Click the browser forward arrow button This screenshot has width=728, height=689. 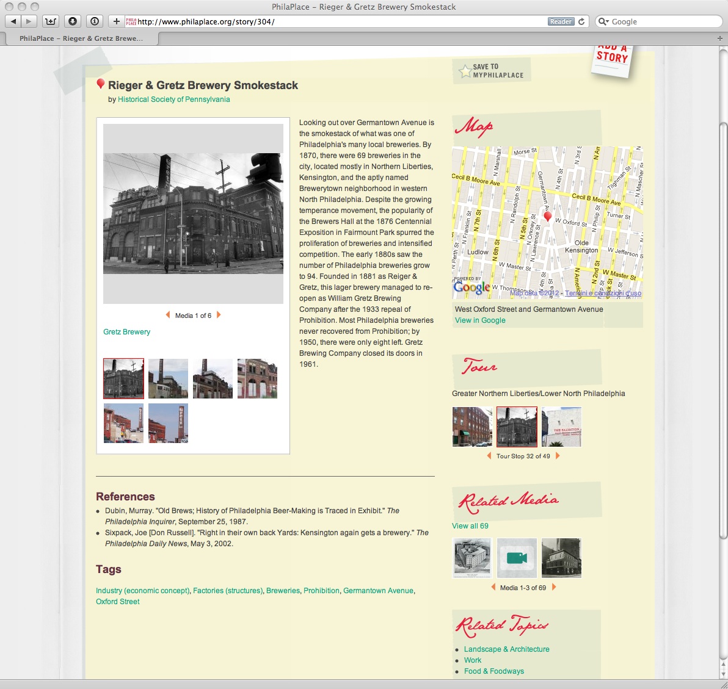29,21
